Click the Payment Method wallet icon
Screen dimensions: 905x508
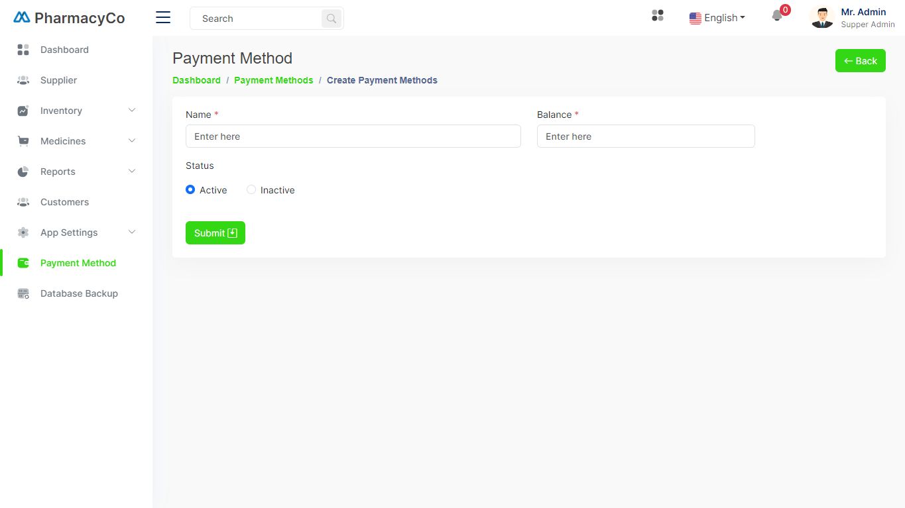23,263
